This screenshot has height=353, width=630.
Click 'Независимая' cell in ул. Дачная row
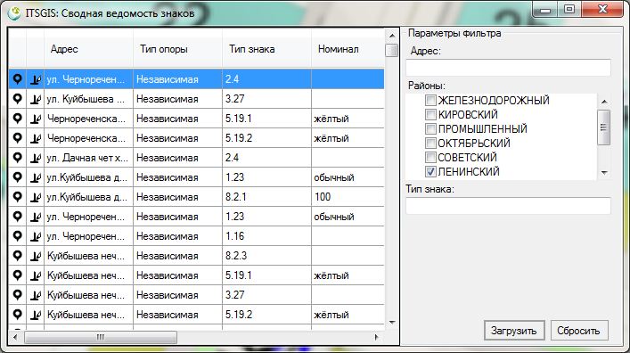(177, 158)
